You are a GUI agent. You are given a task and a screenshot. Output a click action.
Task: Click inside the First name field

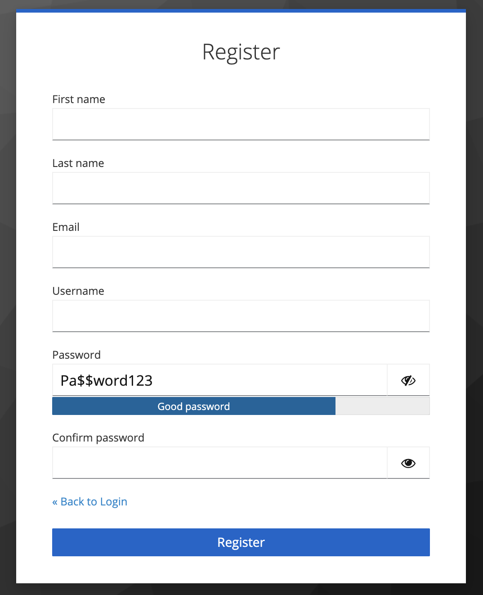[241, 124]
